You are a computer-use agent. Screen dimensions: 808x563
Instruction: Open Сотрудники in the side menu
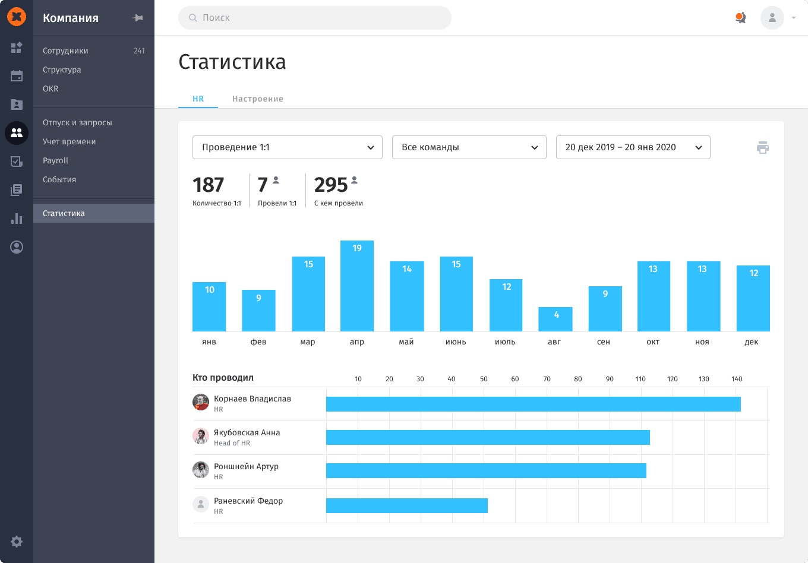click(x=65, y=50)
